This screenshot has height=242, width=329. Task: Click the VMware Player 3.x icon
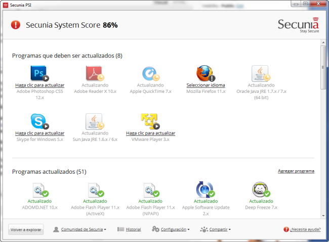(150, 121)
